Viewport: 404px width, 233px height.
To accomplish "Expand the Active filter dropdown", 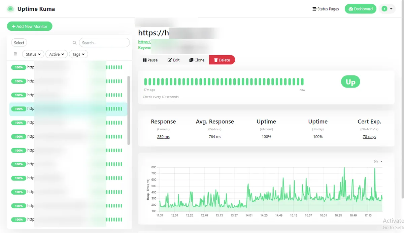I will click(x=56, y=54).
